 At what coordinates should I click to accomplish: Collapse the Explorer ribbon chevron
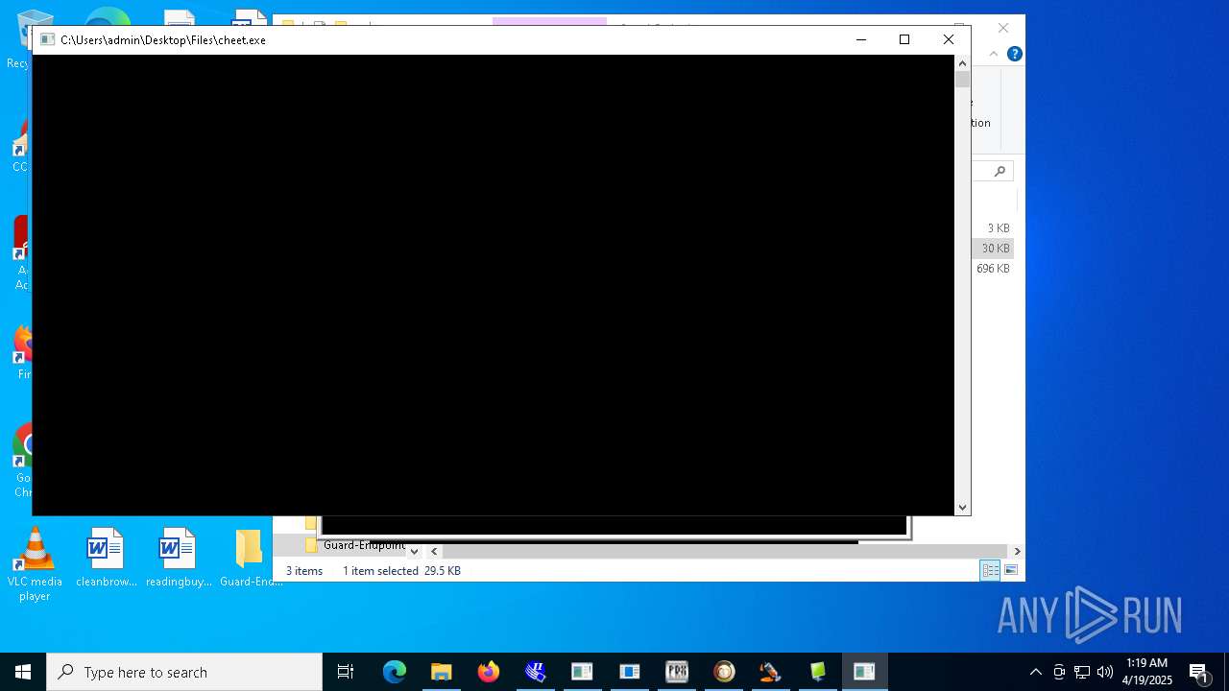click(994, 54)
